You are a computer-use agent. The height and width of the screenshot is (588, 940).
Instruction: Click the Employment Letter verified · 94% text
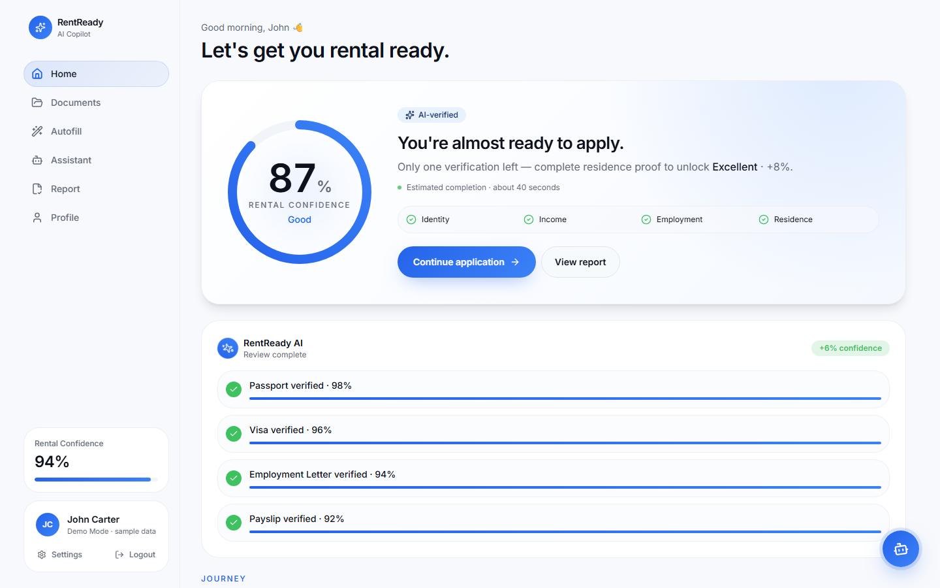pos(322,474)
